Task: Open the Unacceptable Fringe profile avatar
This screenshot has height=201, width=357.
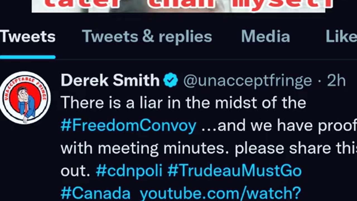Action: pyautogui.click(x=25, y=98)
